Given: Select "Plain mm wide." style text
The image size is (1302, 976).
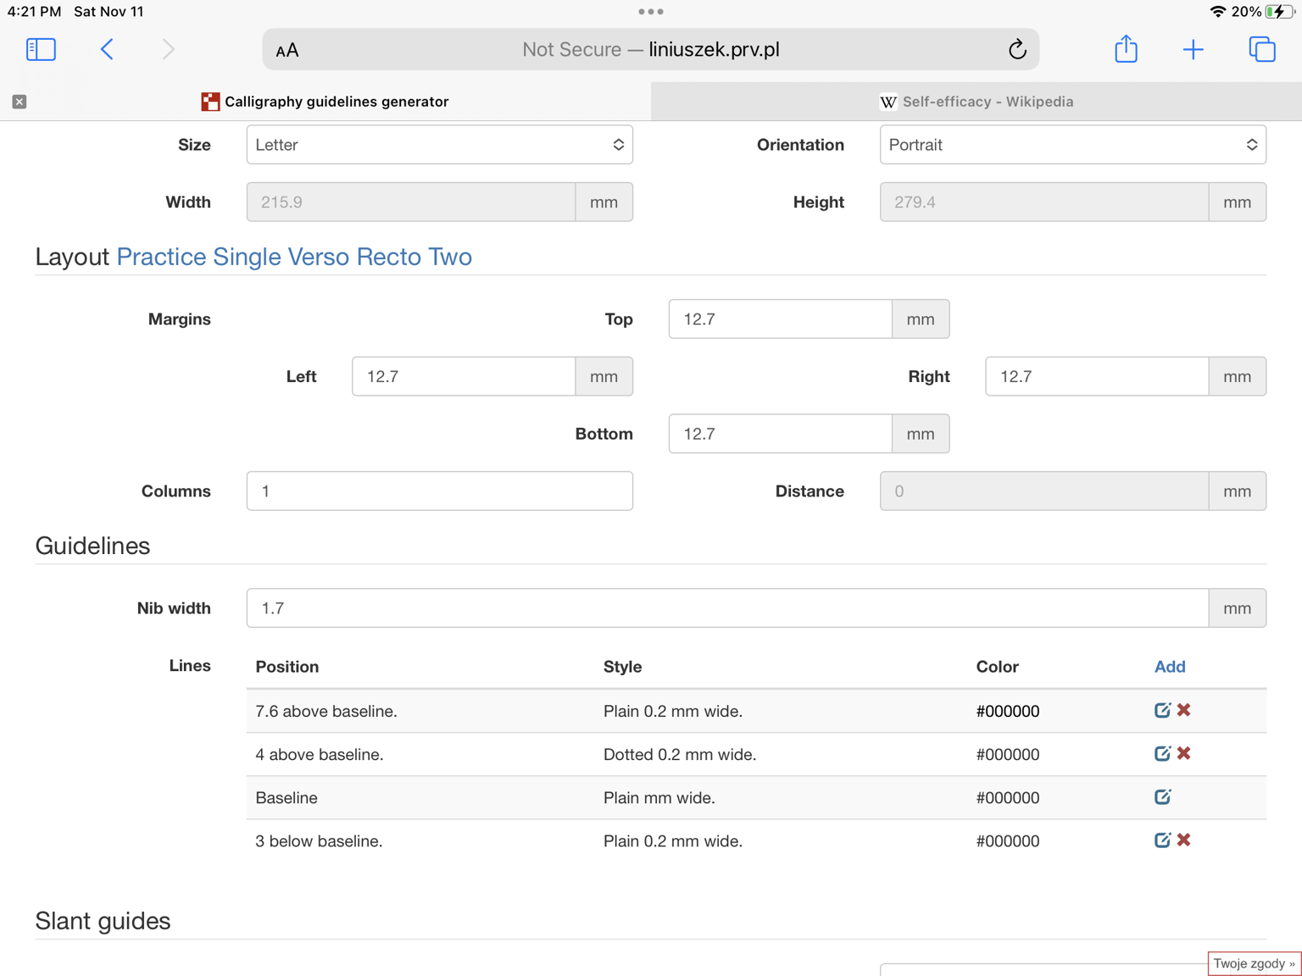Looking at the screenshot, I should 659,798.
